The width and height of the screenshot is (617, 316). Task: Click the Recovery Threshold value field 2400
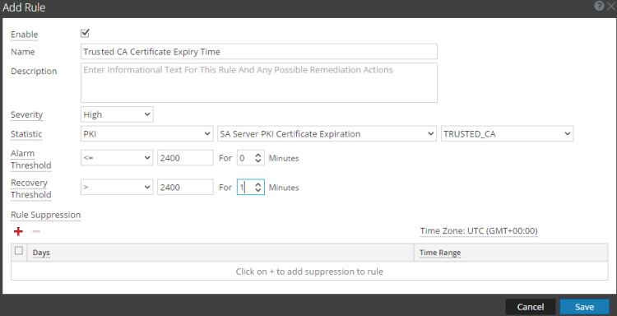[x=185, y=188]
